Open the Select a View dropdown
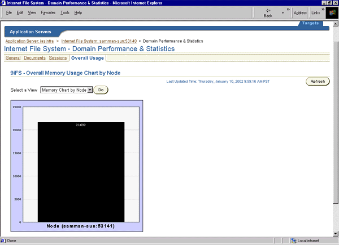 [67, 90]
